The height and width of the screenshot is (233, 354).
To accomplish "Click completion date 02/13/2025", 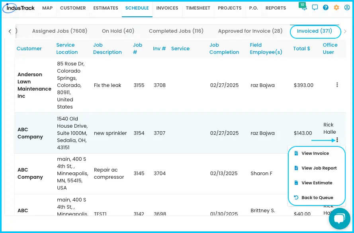I will (x=224, y=173).
